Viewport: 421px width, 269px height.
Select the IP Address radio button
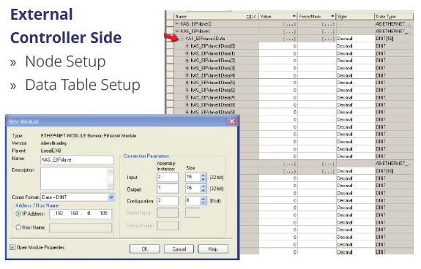tap(18, 213)
